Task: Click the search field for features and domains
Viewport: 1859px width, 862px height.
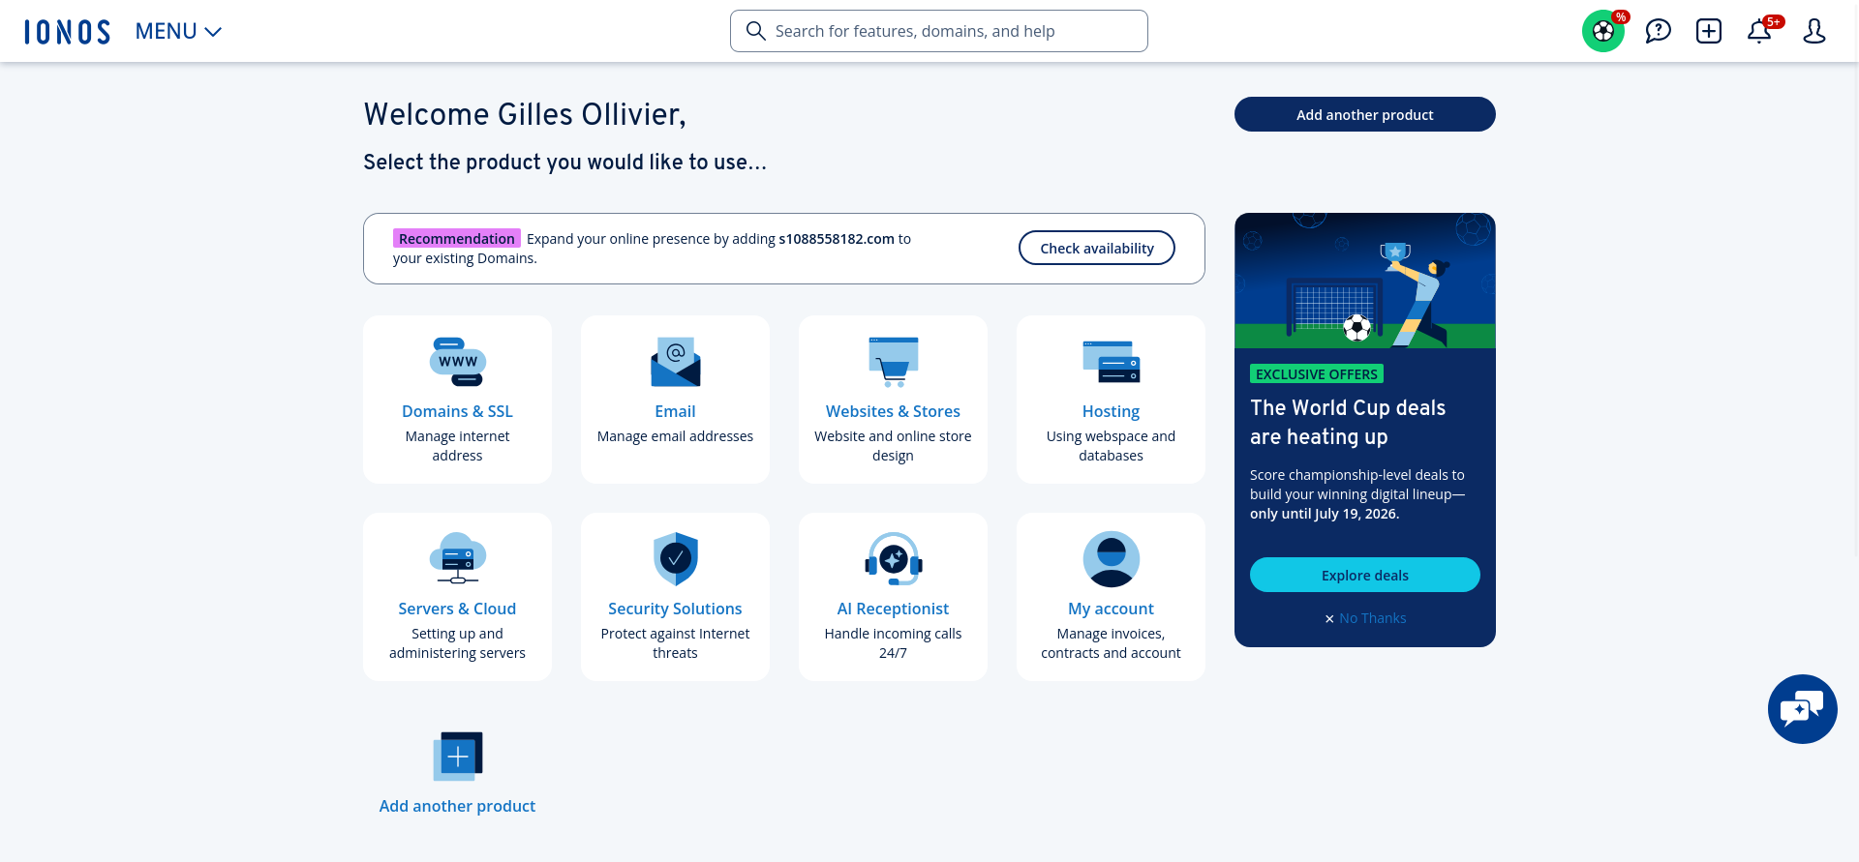Action: coord(938,31)
